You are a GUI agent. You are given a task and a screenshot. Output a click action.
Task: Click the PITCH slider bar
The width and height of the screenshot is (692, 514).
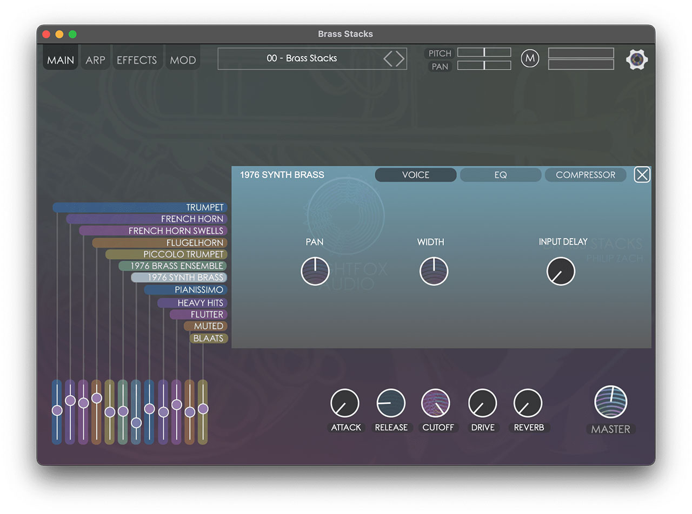484,52
